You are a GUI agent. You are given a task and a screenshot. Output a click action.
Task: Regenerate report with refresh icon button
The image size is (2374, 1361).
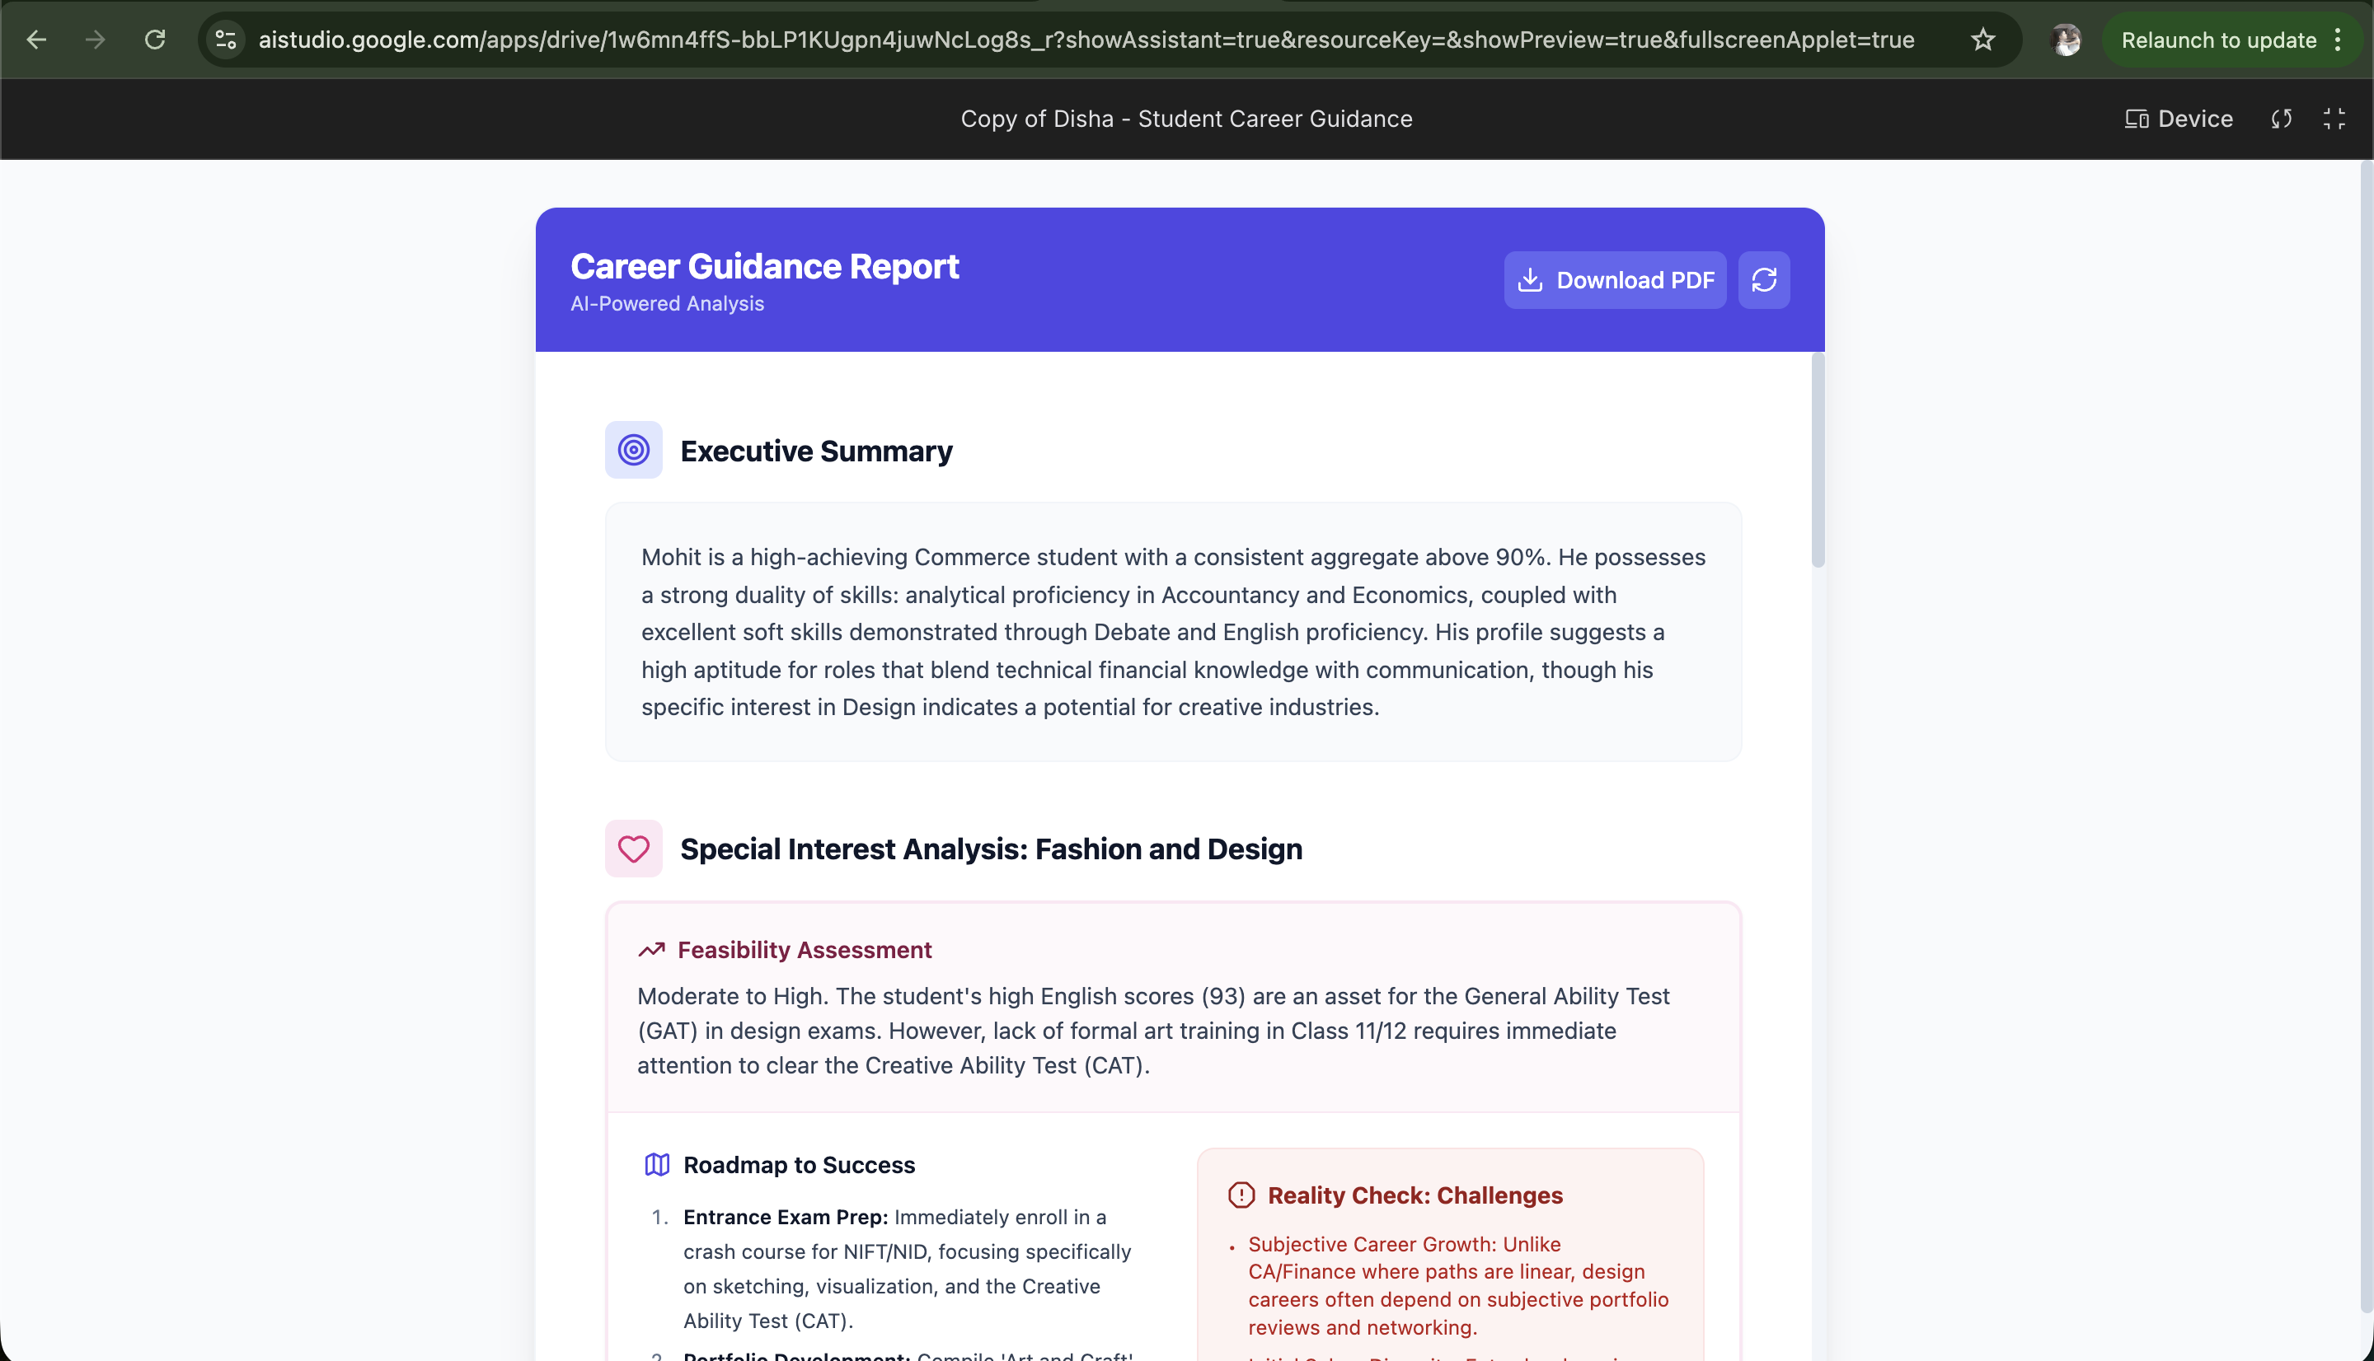[x=1763, y=280]
